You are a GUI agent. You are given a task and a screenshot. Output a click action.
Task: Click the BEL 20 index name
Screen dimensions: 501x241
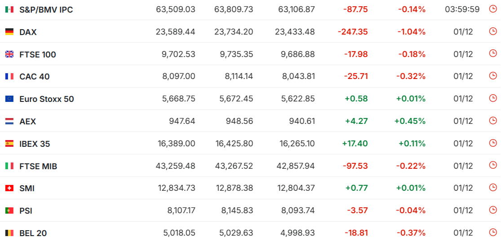[33, 233]
